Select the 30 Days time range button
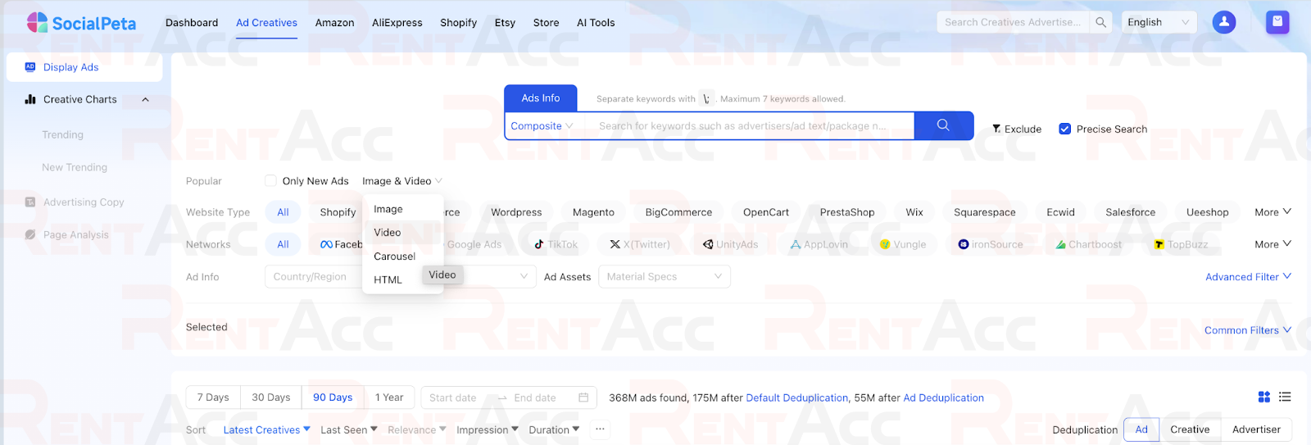 point(270,397)
